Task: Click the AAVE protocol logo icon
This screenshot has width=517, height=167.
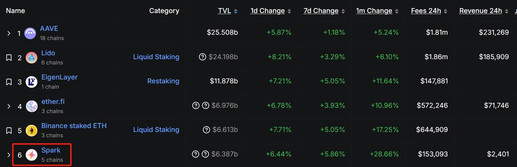Action: click(x=31, y=33)
